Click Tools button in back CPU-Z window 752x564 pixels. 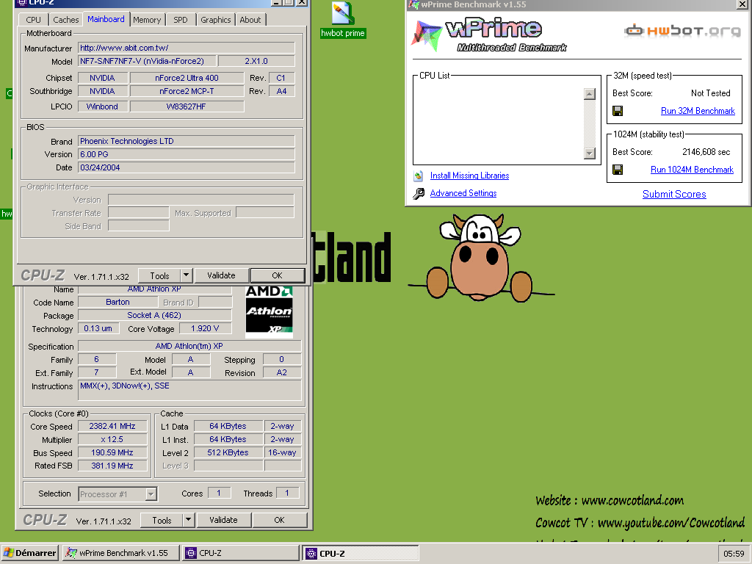[x=162, y=520]
